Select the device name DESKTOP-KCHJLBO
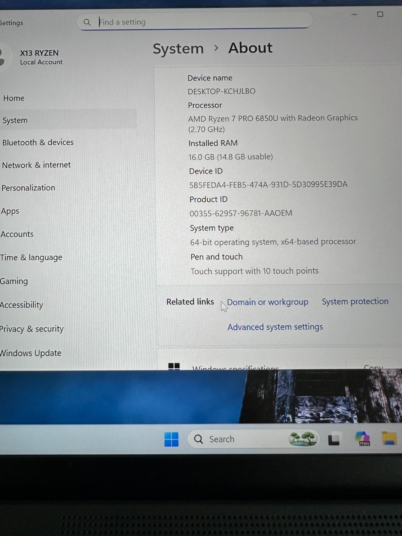 (221, 91)
